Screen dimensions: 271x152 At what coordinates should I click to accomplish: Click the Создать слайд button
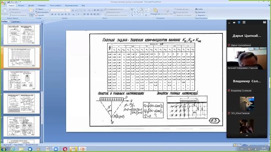31,12
